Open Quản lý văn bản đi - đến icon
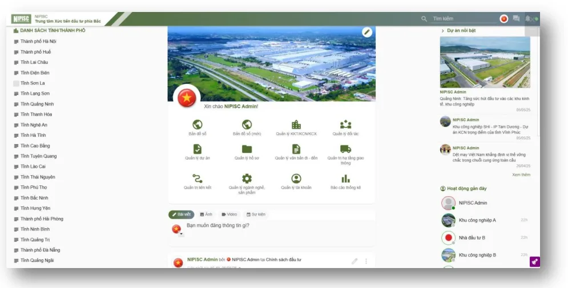 296,149
